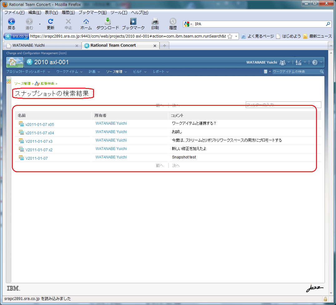Open the URL bar history dropdown arrow
The image size is (336, 305).
point(236,36)
